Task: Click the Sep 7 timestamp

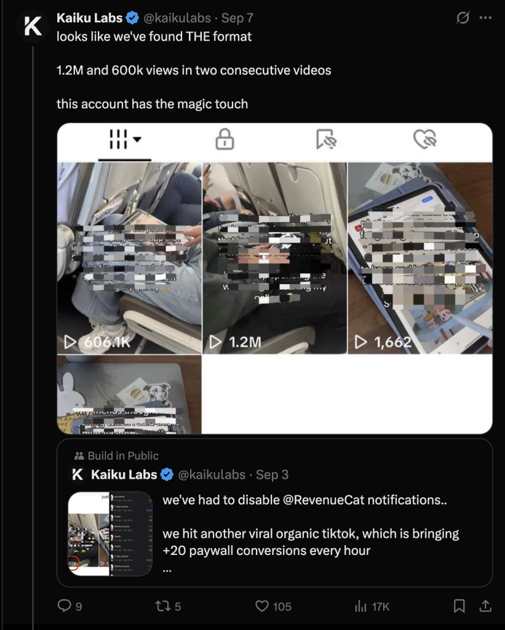Action: pyautogui.click(x=237, y=18)
